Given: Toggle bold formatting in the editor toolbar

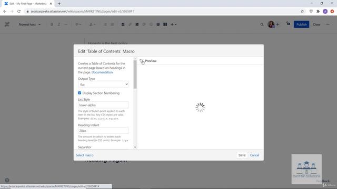Looking at the screenshot, I should pos(52,25).
